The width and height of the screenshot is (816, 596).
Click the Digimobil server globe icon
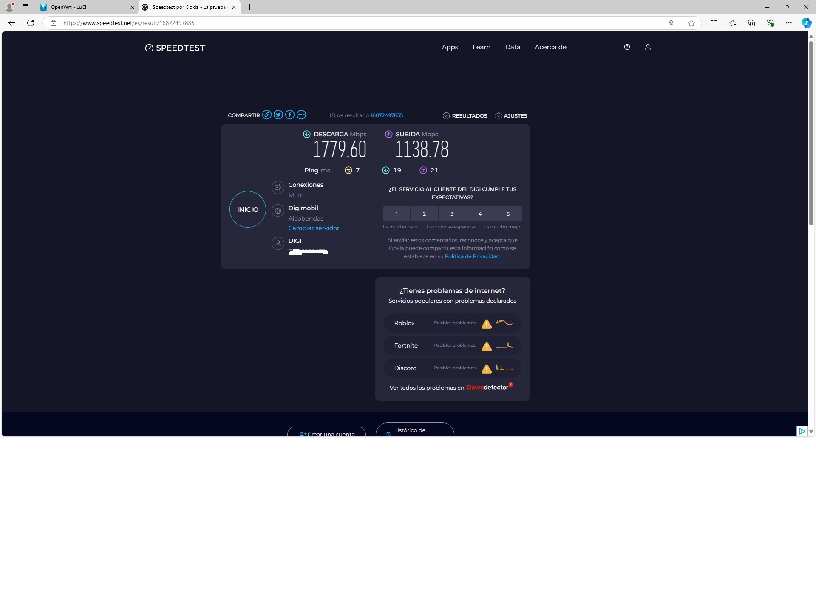(x=278, y=211)
